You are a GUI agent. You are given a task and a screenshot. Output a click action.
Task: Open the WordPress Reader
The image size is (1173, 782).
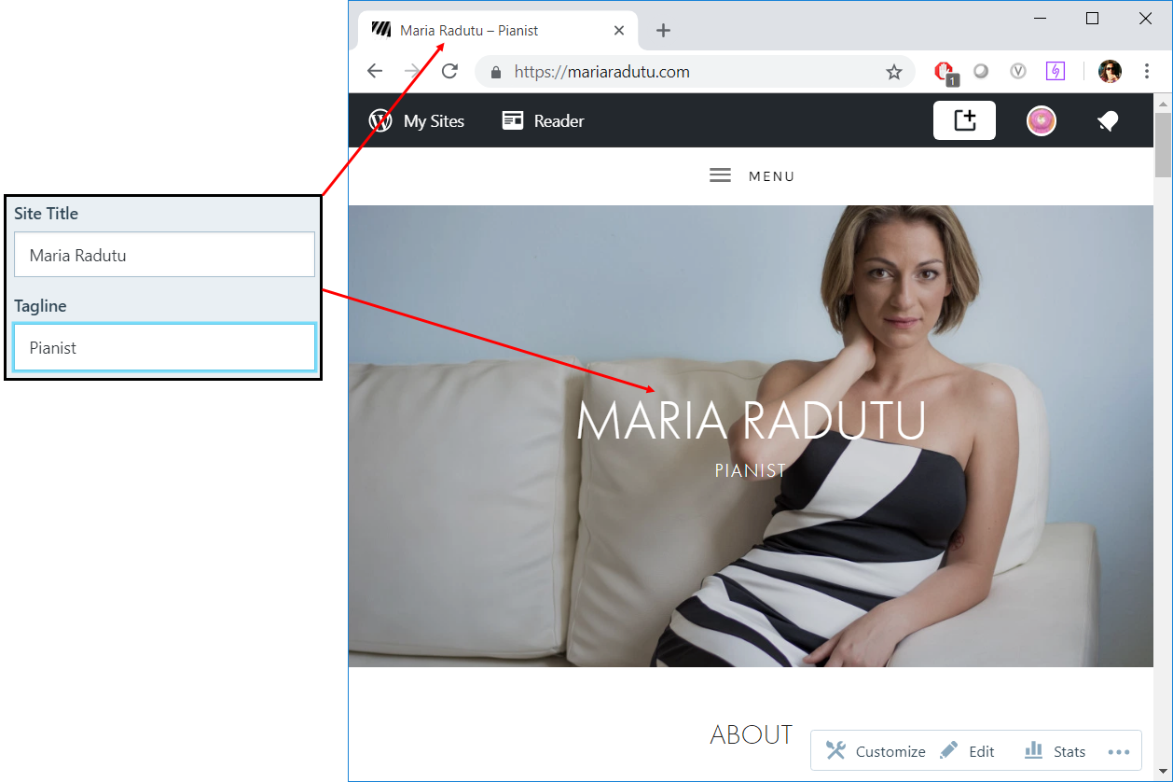pyautogui.click(x=542, y=120)
